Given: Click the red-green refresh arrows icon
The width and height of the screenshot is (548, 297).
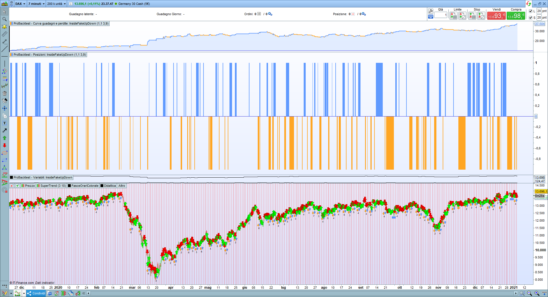Looking at the screenshot, I should (529, 4).
